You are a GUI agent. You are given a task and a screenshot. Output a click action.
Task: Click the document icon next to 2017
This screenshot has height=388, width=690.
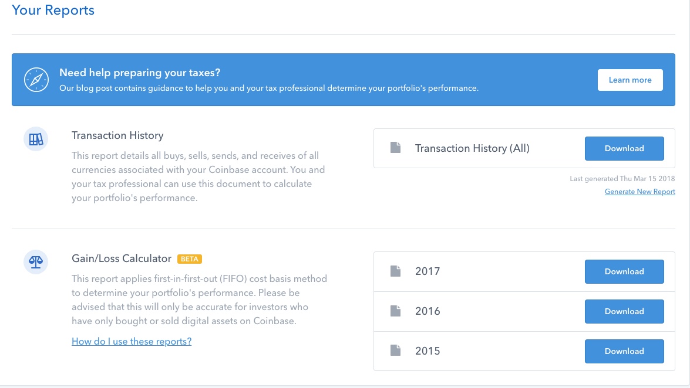tap(396, 271)
